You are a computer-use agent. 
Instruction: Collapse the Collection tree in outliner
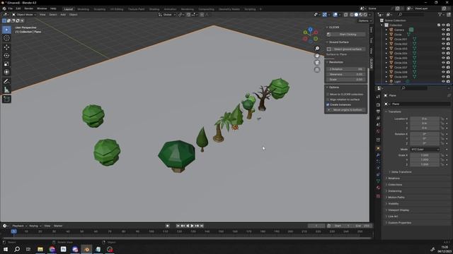click(382, 25)
